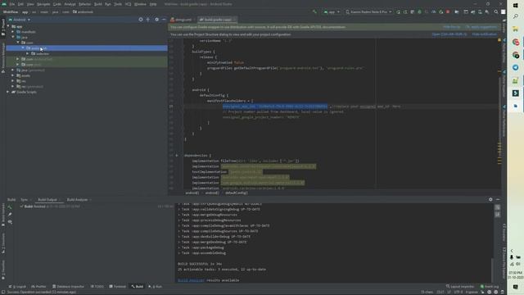Open the Event Log in bottom bar
This screenshot has width=524, height=295.
(x=490, y=287)
